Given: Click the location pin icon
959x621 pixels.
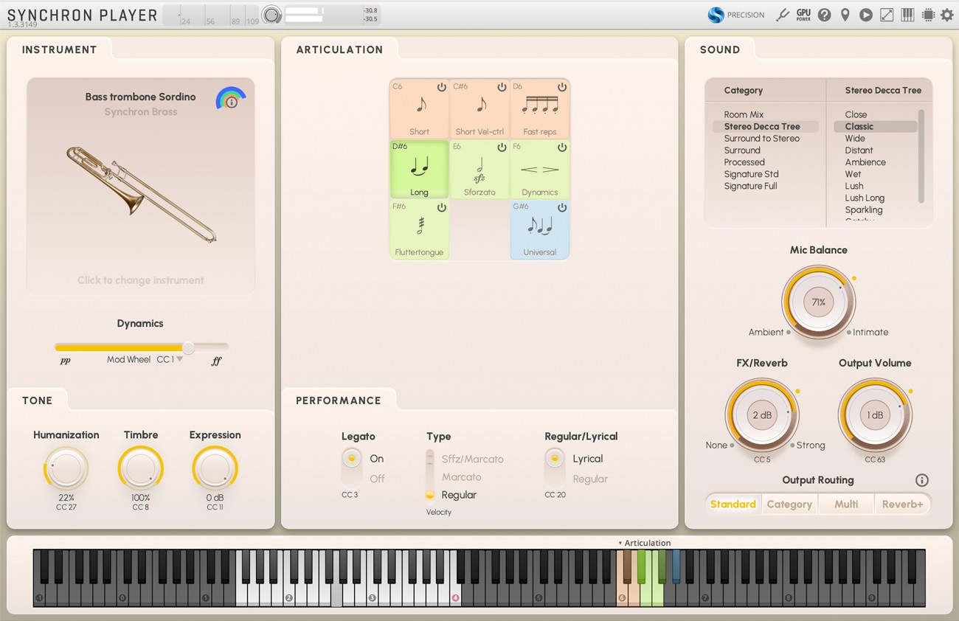Looking at the screenshot, I should [x=845, y=15].
